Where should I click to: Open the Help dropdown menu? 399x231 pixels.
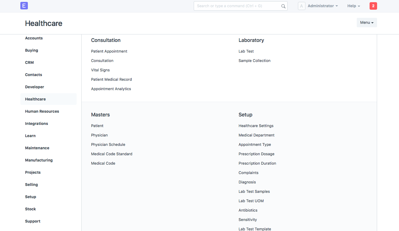click(354, 6)
